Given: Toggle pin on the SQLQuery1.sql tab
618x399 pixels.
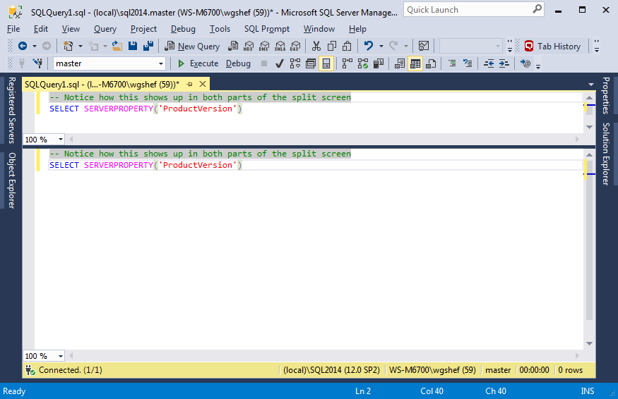Looking at the screenshot, I should pyautogui.click(x=189, y=84).
